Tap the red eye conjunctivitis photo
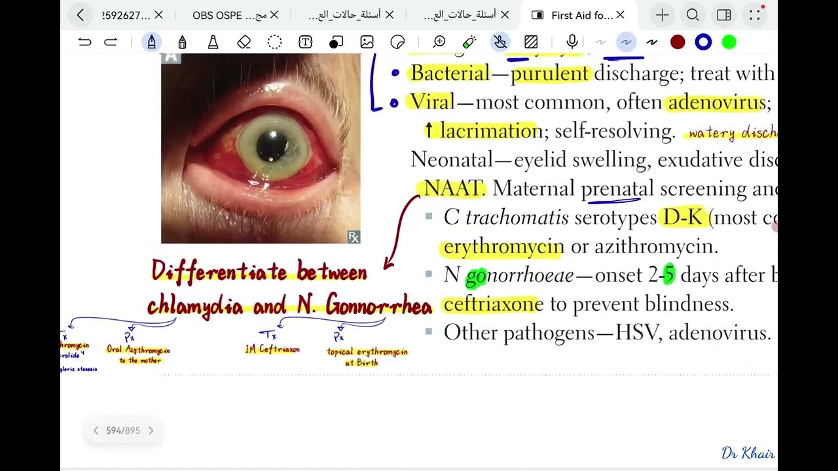 (x=261, y=148)
